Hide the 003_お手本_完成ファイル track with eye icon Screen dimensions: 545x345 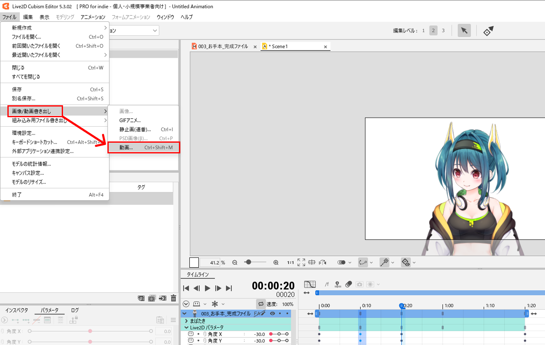pos(272,313)
